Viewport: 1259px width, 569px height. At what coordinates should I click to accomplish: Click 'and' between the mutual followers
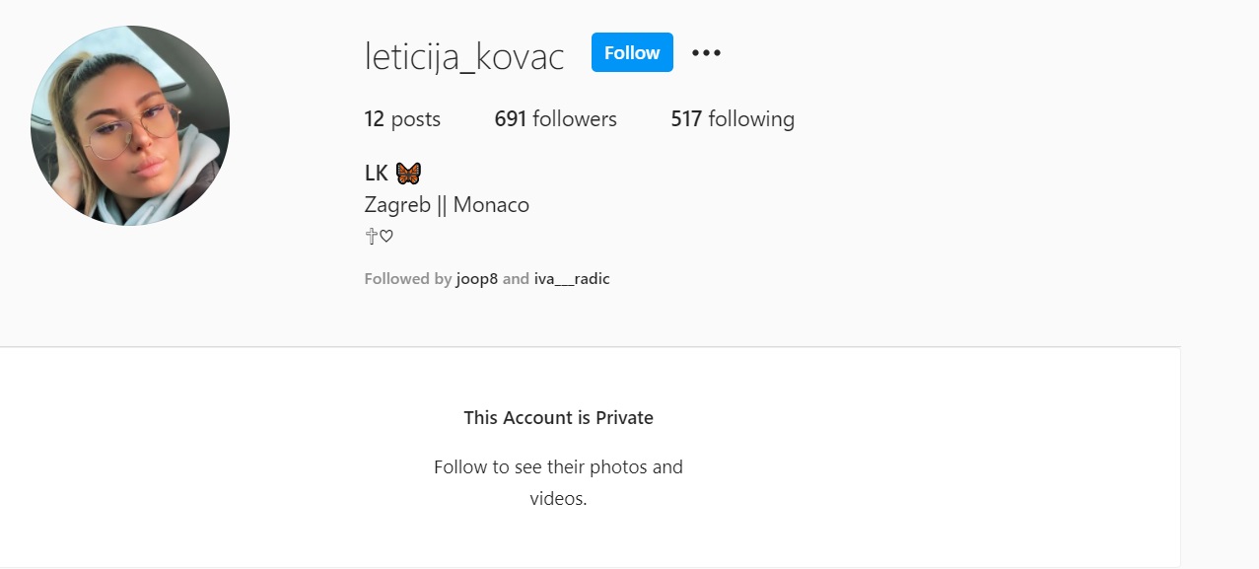click(516, 279)
